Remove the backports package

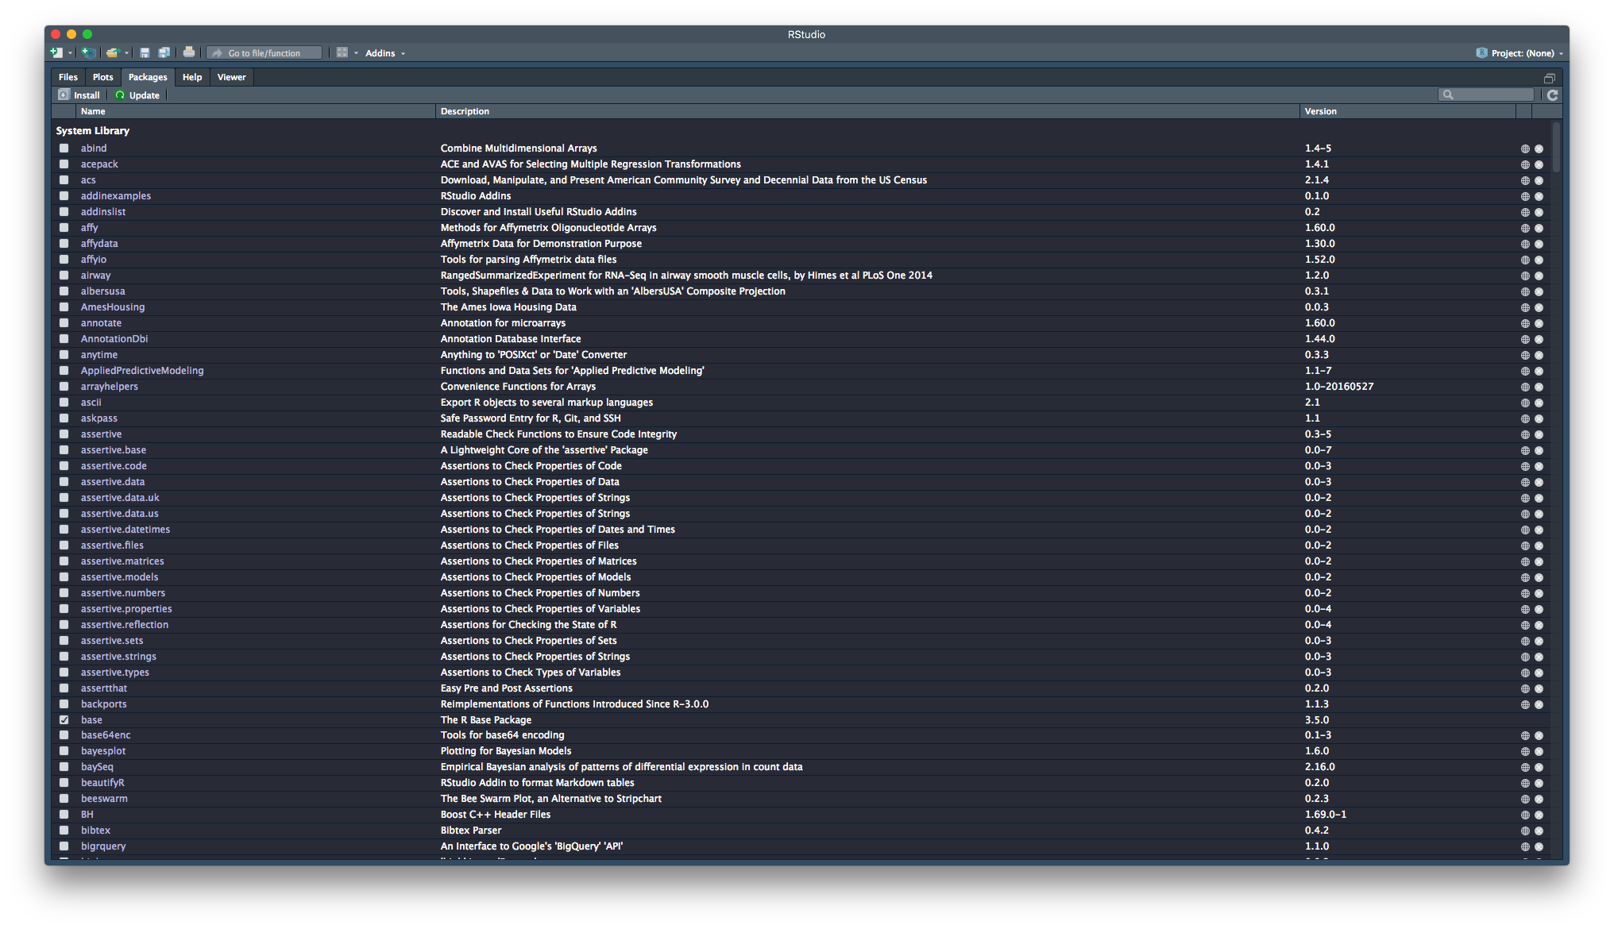pos(1539,704)
